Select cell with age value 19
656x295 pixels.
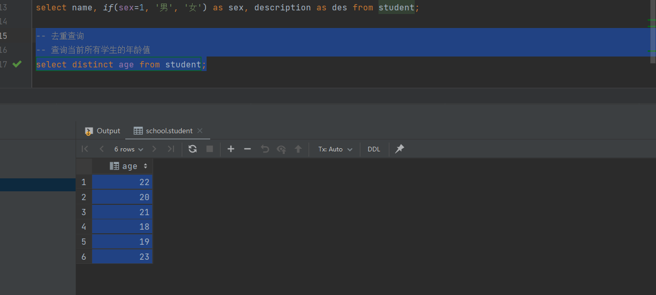coord(122,242)
